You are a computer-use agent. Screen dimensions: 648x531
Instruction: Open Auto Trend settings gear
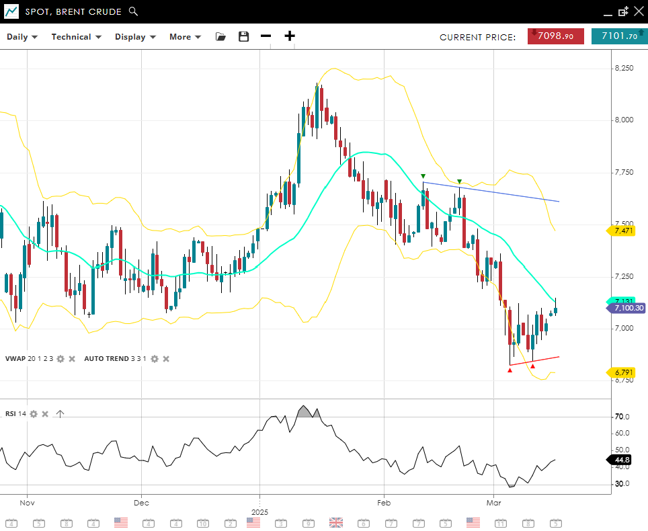coord(155,359)
